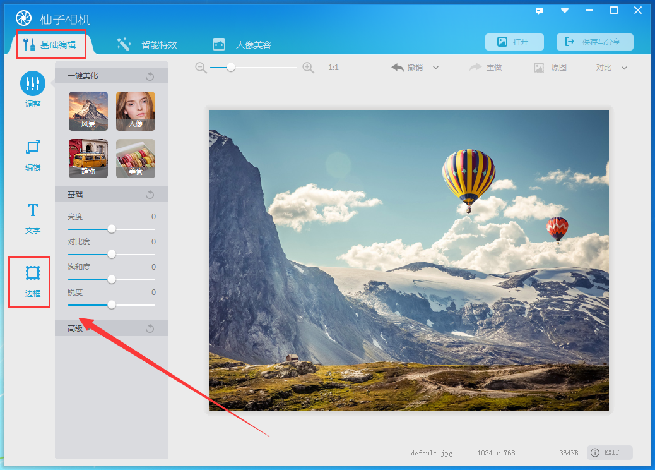Expand the 对比 dropdown arrow

[x=624, y=68]
